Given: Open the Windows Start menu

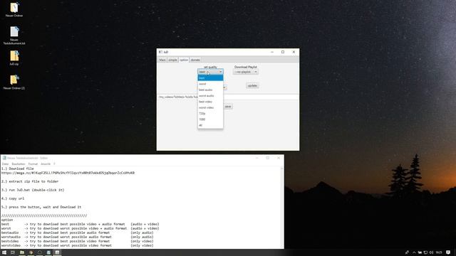Looking at the screenshot, I should click(x=4, y=252).
